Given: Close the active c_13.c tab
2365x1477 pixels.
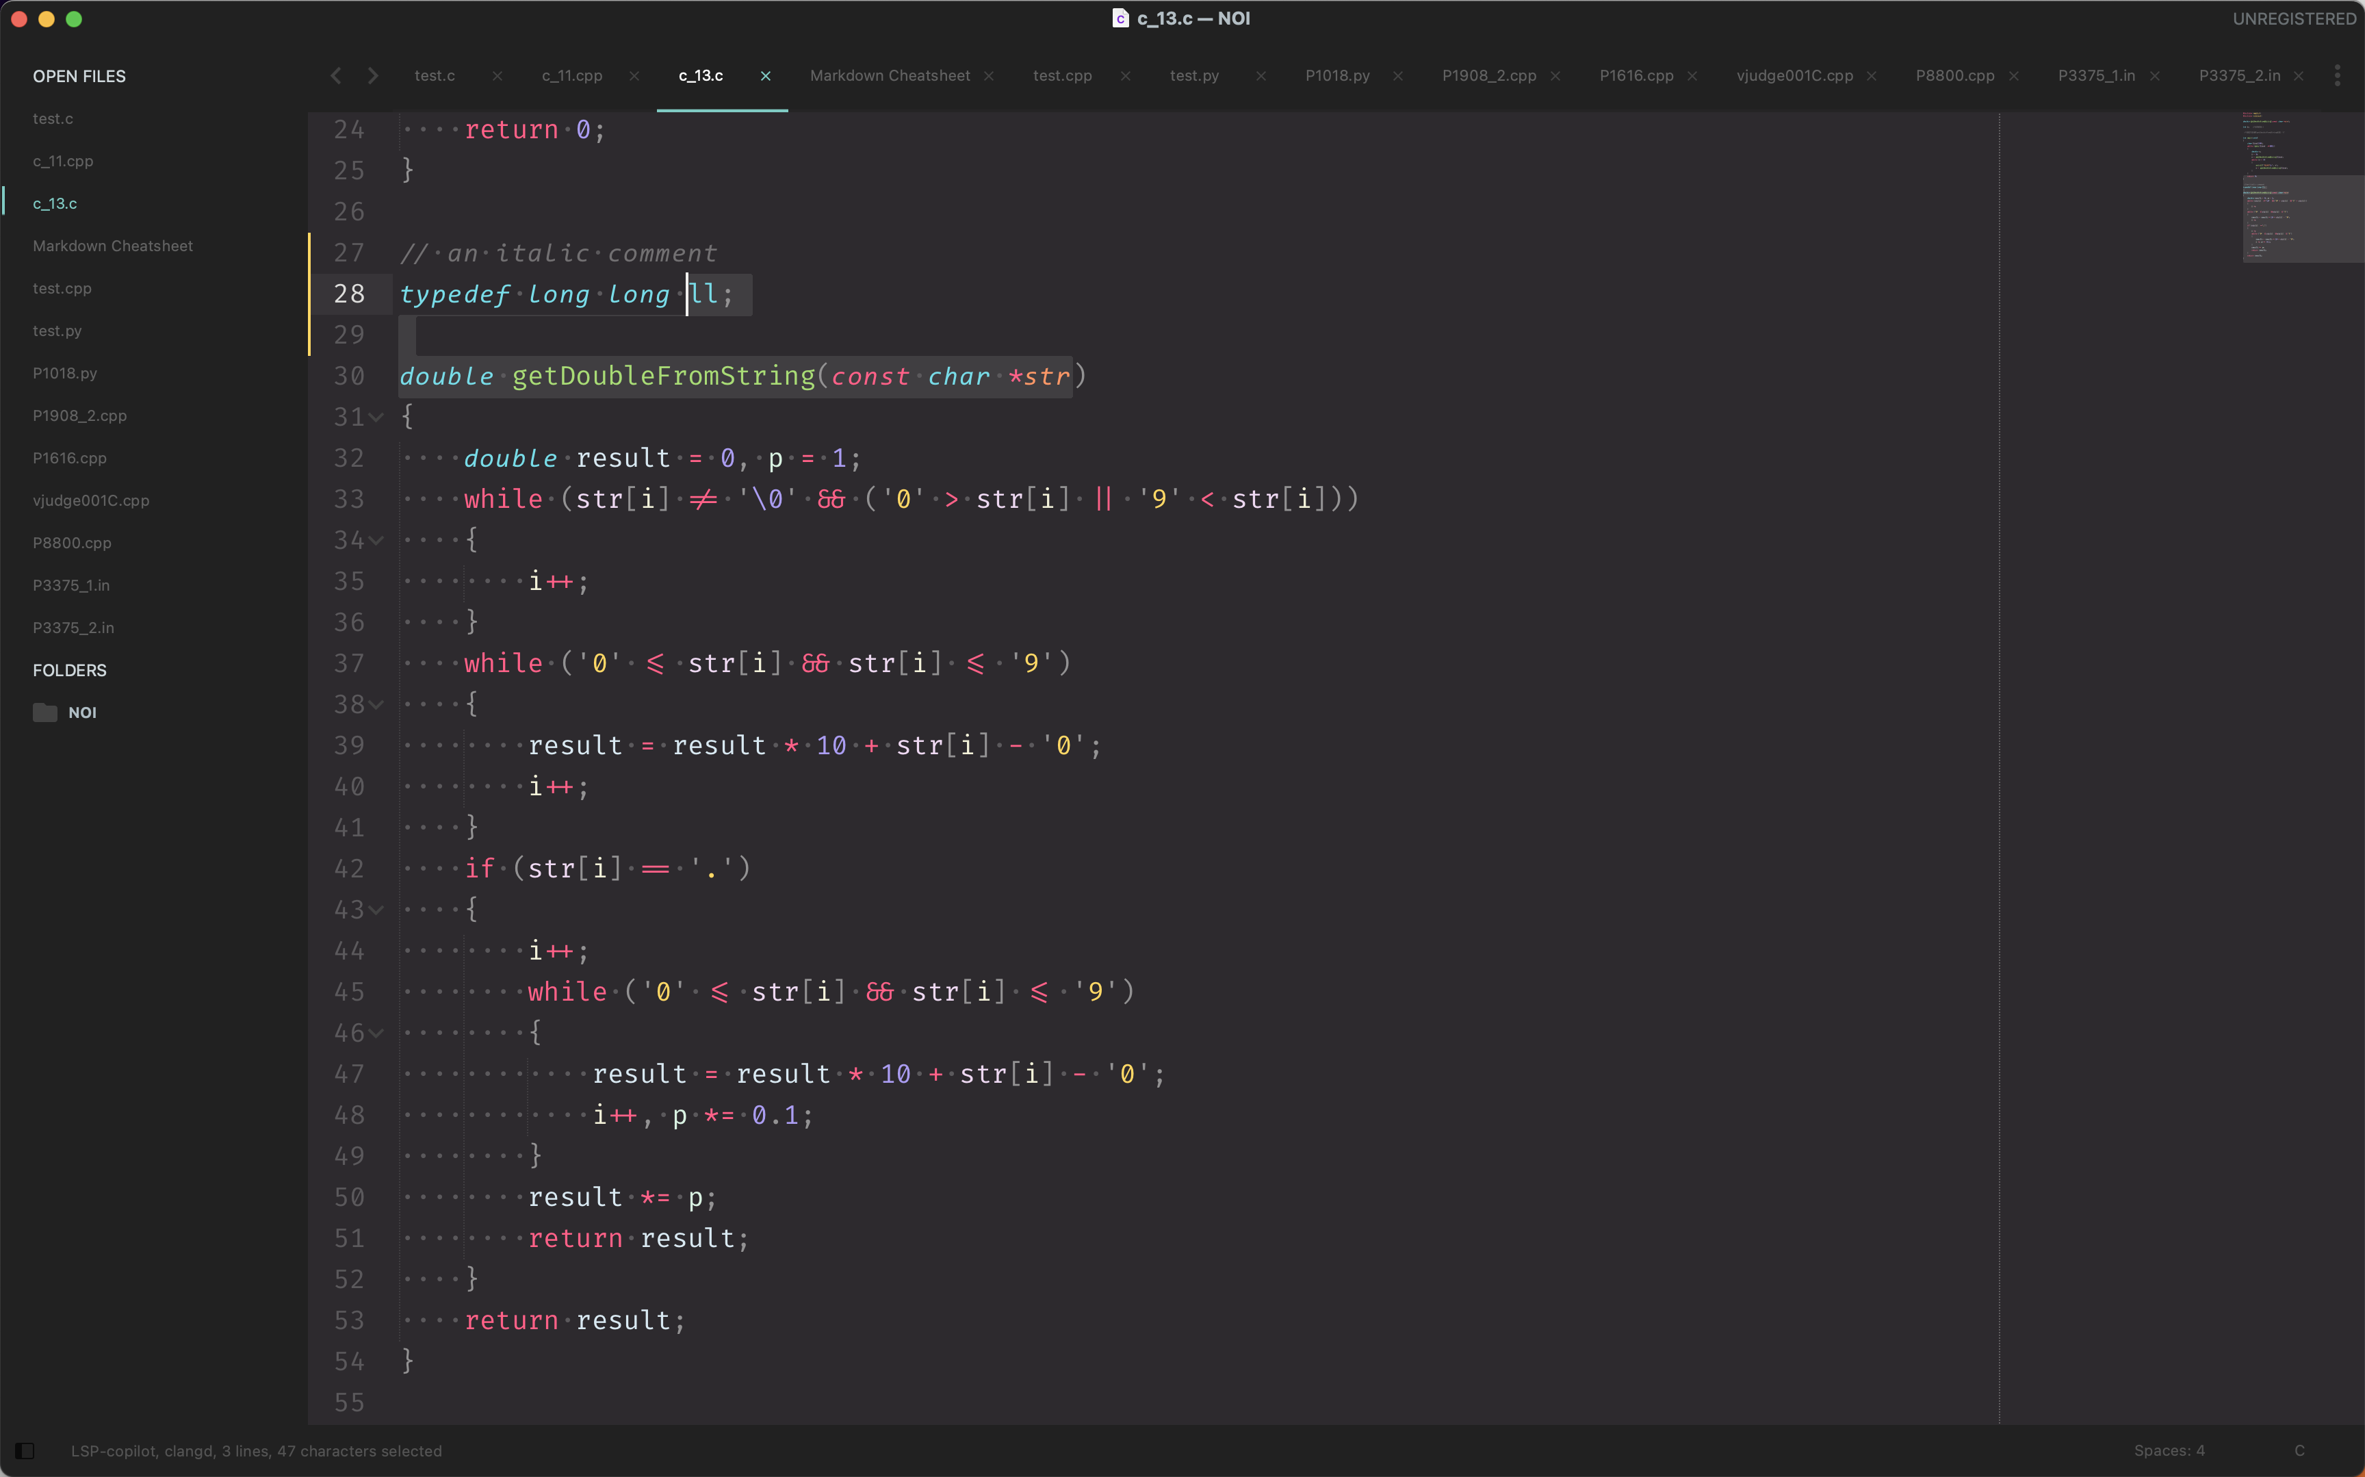Looking at the screenshot, I should point(766,76).
